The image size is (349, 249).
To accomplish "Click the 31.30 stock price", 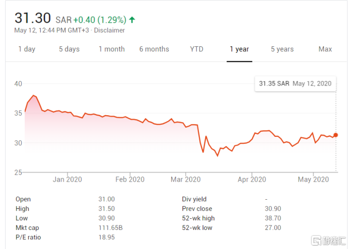I will 33,18.
